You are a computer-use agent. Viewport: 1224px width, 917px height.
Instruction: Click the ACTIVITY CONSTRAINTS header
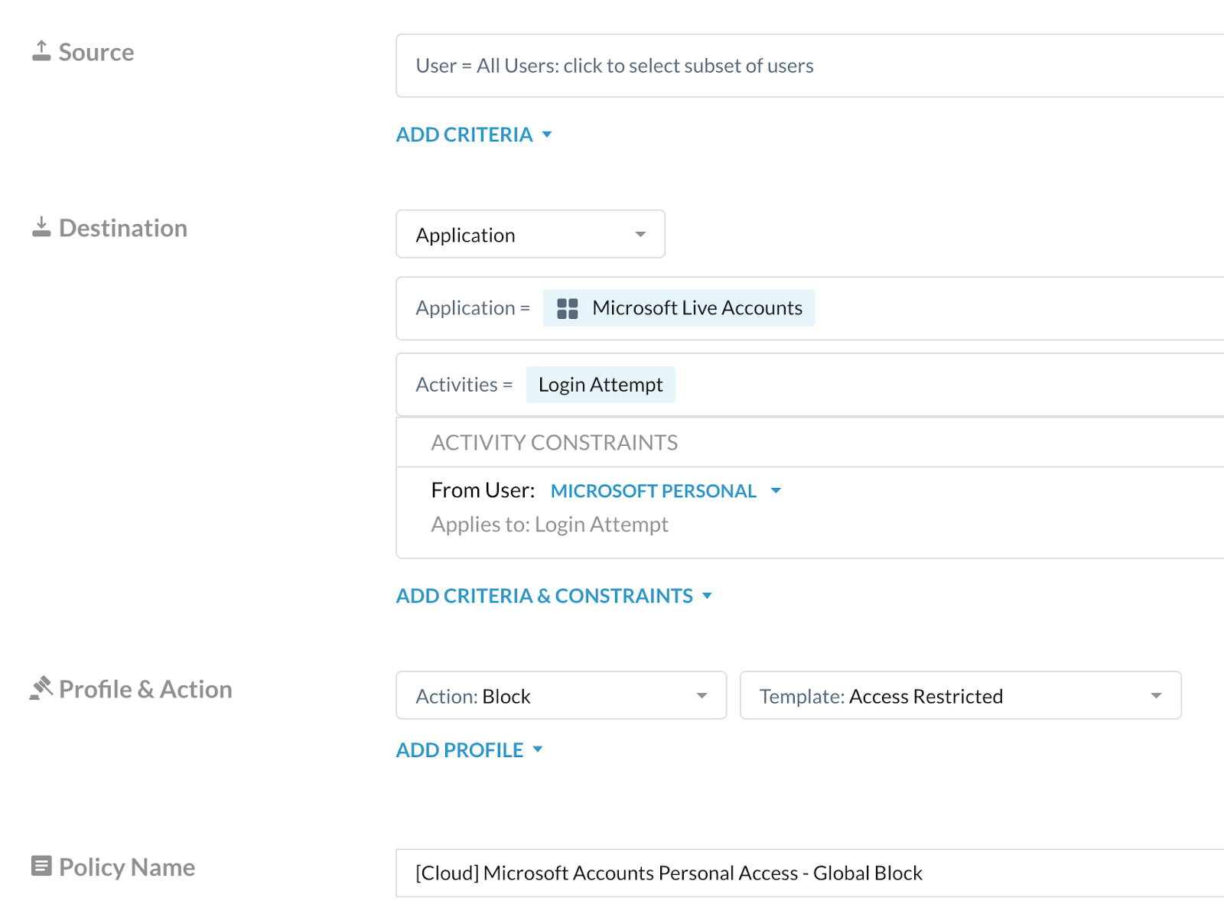tap(554, 443)
